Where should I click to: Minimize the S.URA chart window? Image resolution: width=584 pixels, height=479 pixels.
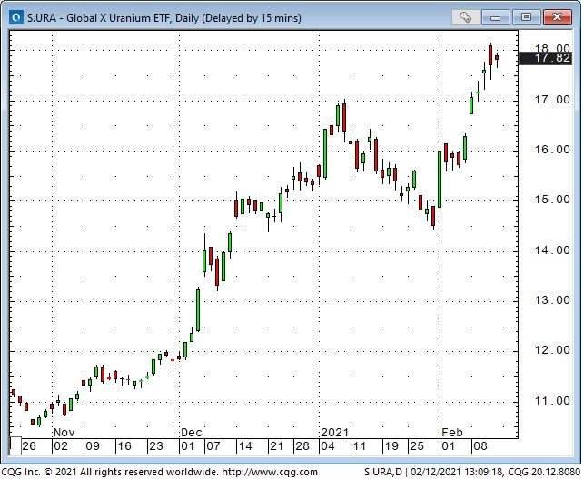point(495,17)
